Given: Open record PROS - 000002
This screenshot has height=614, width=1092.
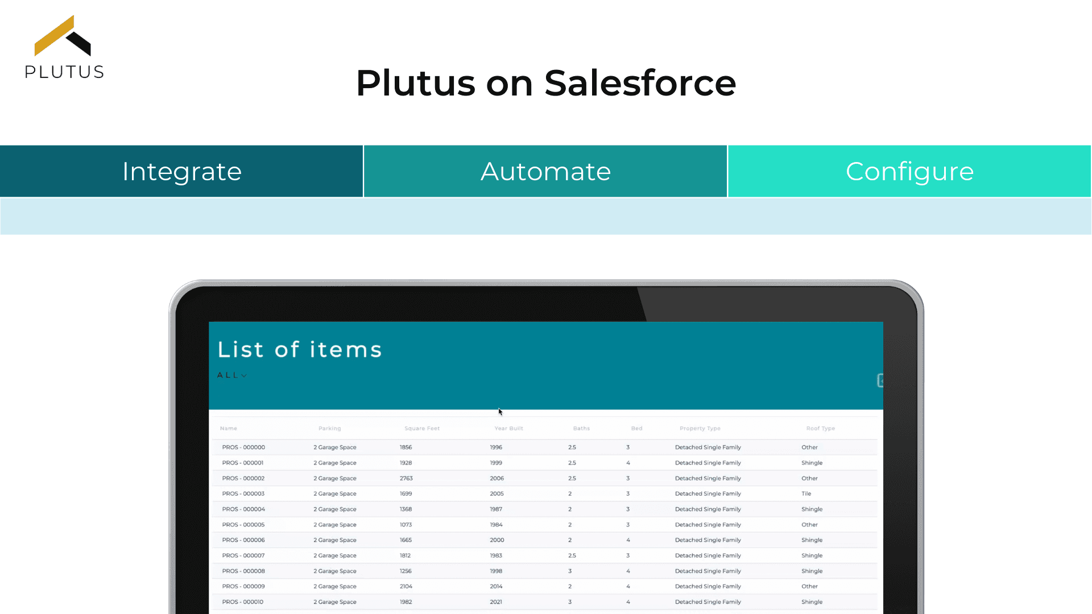Looking at the screenshot, I should 243,478.
